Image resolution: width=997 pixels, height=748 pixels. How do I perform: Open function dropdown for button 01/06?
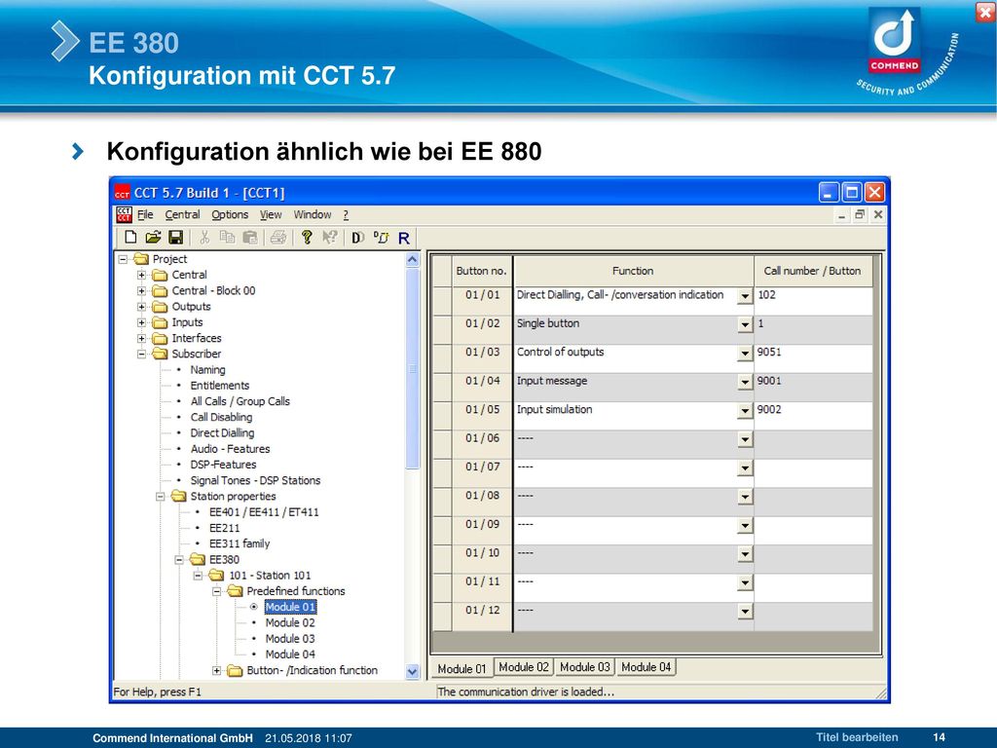(x=745, y=439)
